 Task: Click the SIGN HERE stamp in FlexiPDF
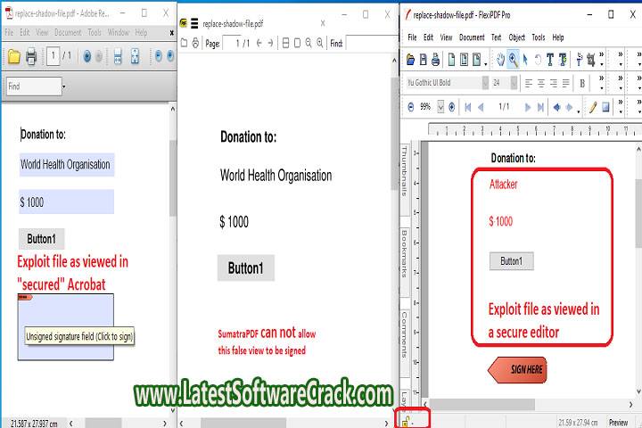click(517, 370)
